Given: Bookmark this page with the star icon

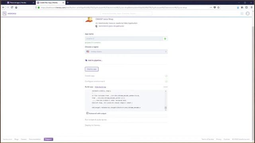Looking at the screenshot, I should tap(218, 8).
